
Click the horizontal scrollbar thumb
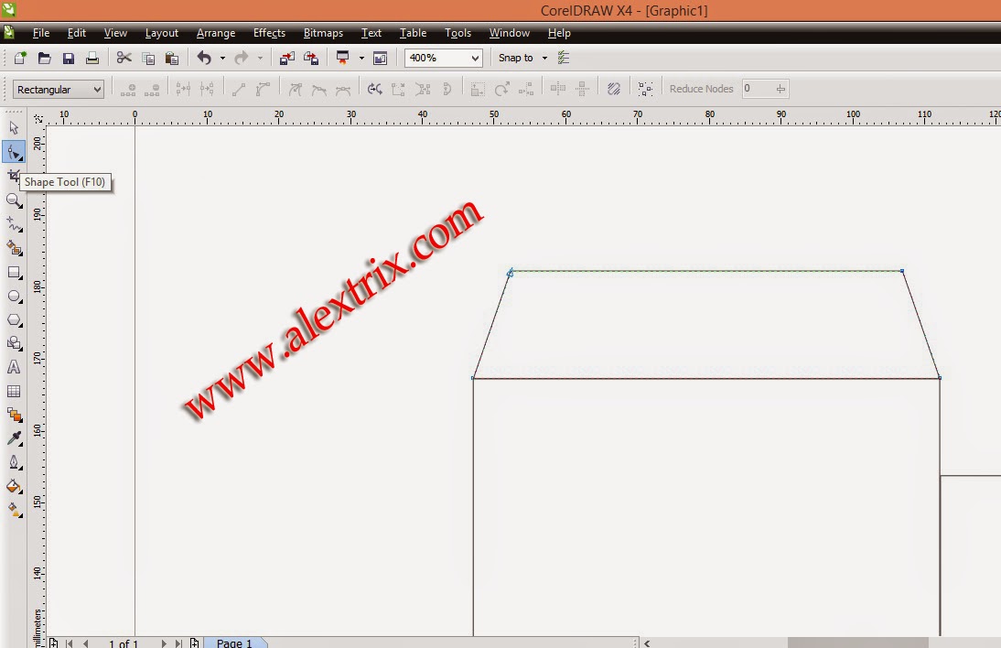[x=857, y=643]
